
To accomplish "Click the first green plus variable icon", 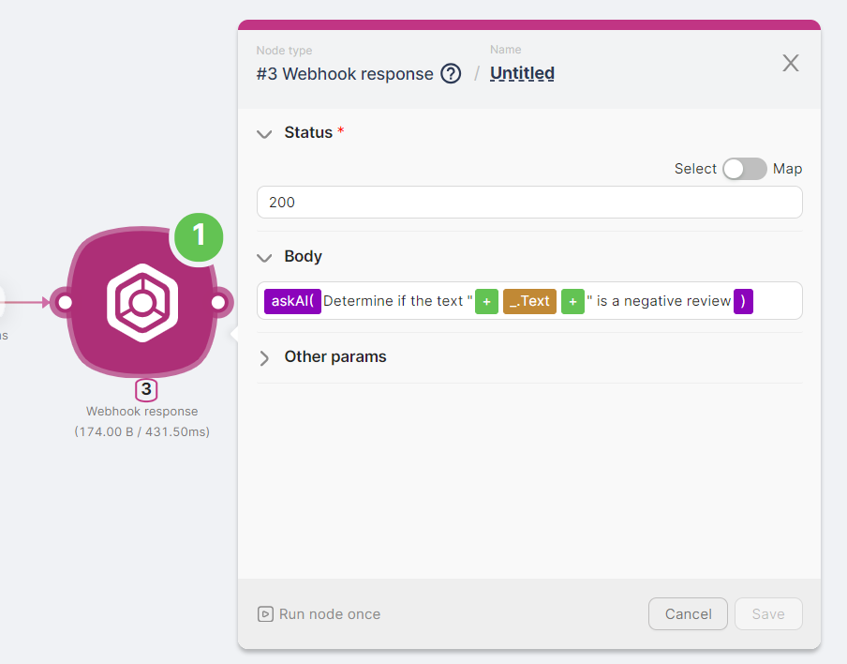I will click(x=486, y=301).
